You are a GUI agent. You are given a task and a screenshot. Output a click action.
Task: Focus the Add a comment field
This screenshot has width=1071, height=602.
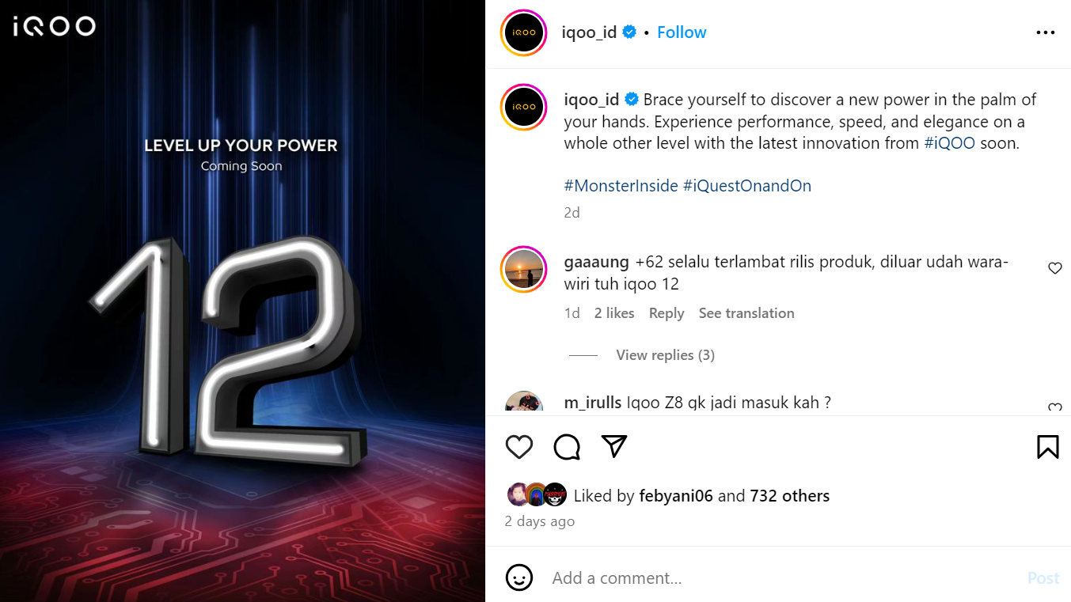784,578
